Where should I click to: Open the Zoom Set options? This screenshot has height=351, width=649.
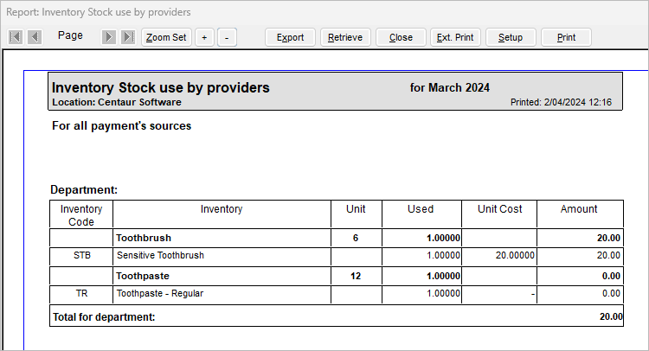pyautogui.click(x=166, y=37)
